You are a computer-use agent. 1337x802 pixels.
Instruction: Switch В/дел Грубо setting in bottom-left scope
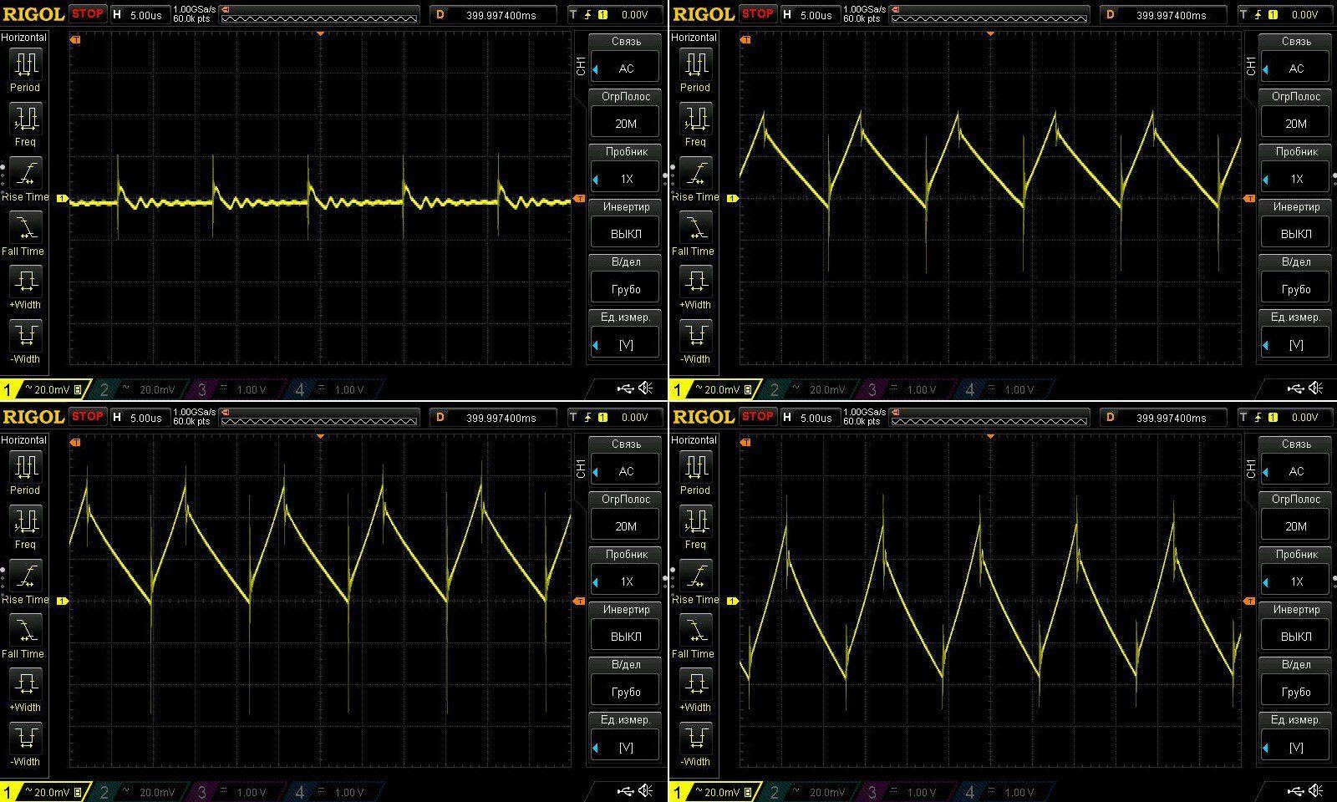tap(626, 692)
